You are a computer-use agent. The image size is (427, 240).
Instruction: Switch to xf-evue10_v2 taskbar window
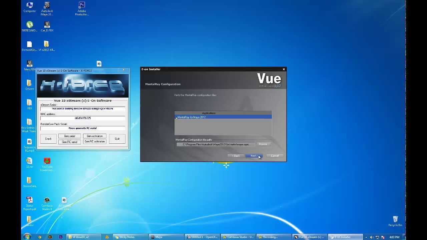83,237
